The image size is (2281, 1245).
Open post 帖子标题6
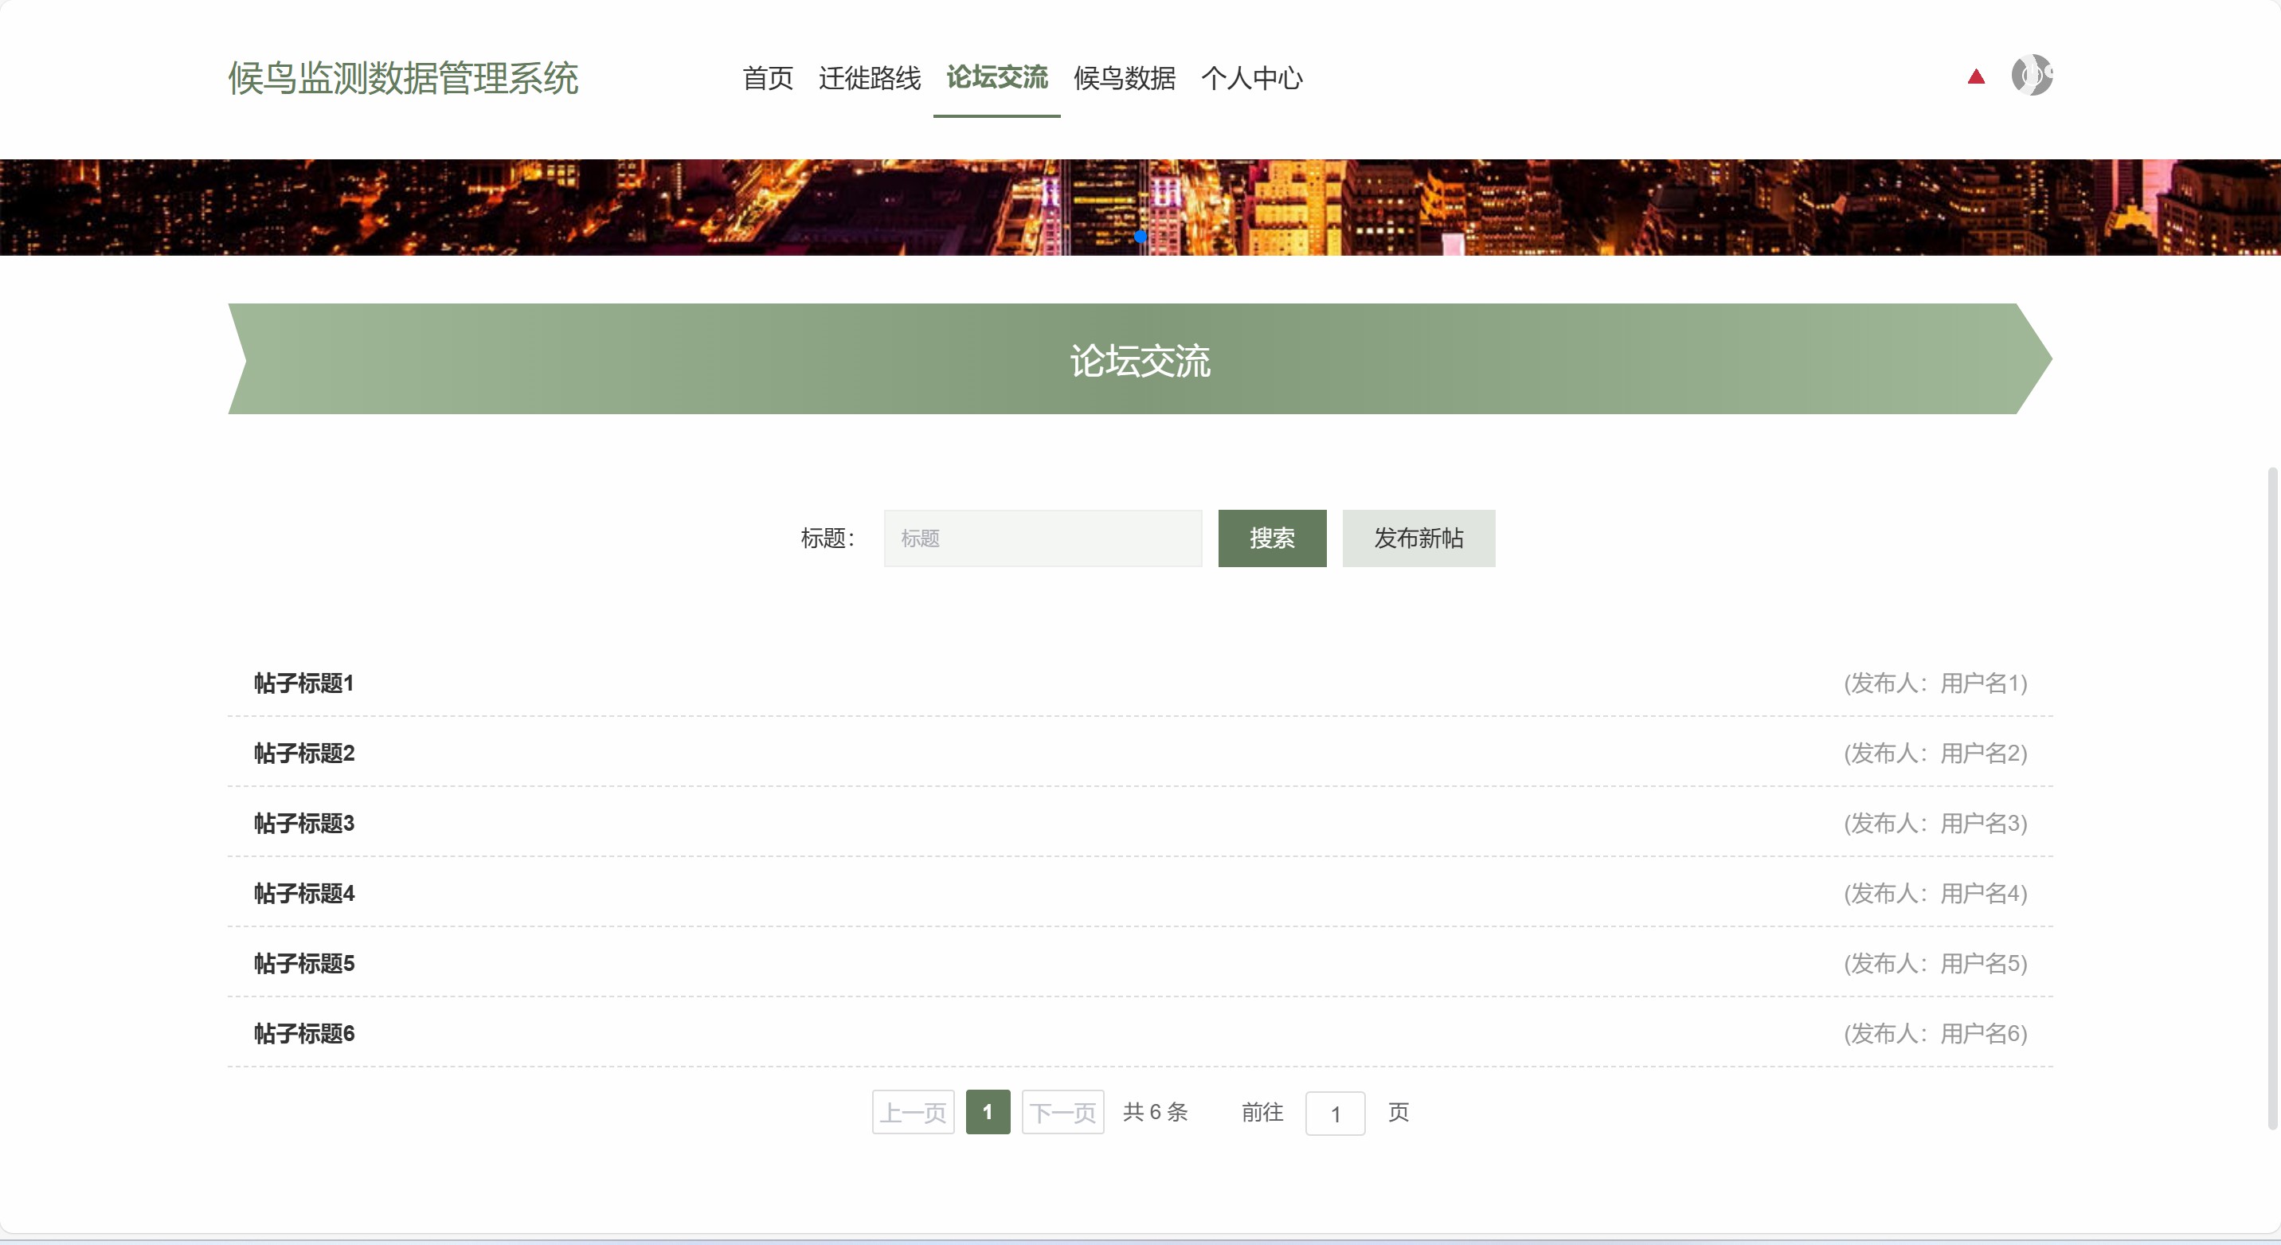(x=303, y=1033)
